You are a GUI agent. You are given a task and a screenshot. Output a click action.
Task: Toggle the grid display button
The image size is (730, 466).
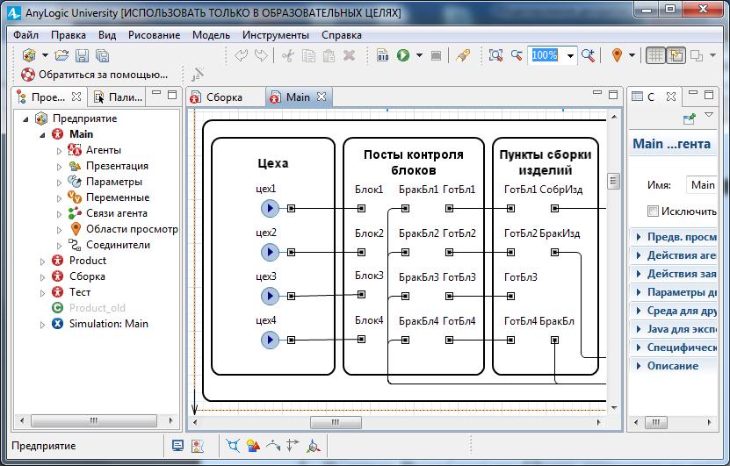pos(655,55)
